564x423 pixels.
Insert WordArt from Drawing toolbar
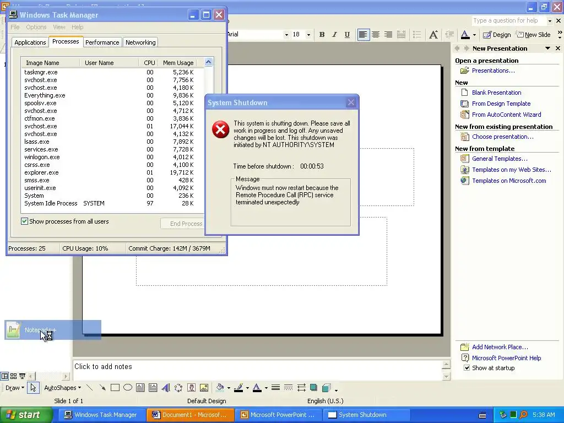tap(165, 387)
